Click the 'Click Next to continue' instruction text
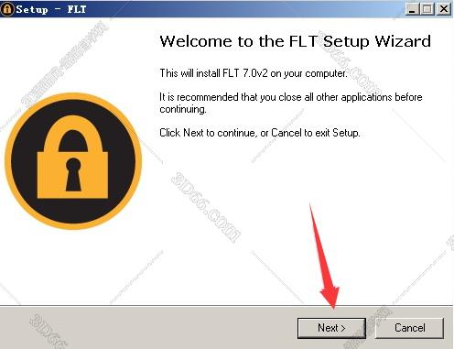The height and width of the screenshot is (349, 454). point(260,133)
